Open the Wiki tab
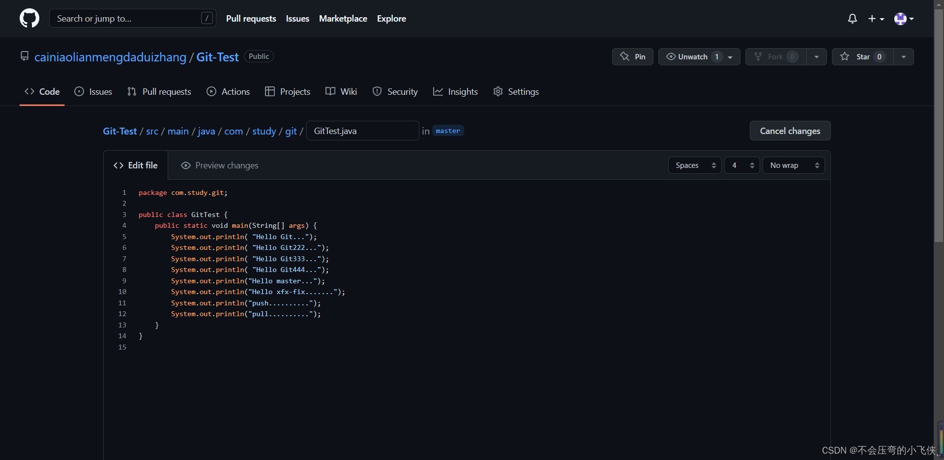944x460 pixels. tap(341, 92)
